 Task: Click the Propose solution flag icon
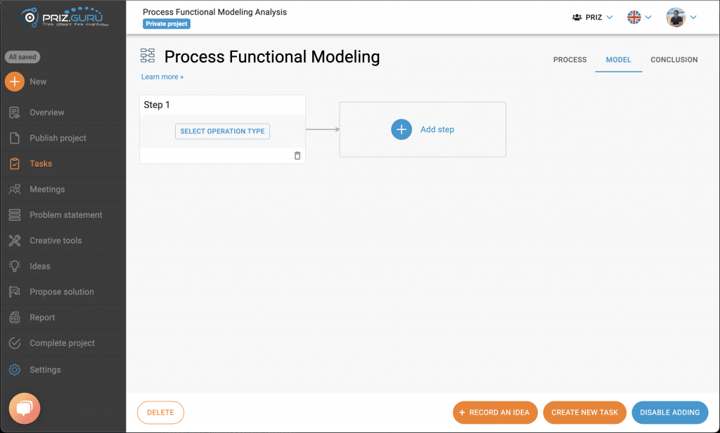(x=14, y=291)
